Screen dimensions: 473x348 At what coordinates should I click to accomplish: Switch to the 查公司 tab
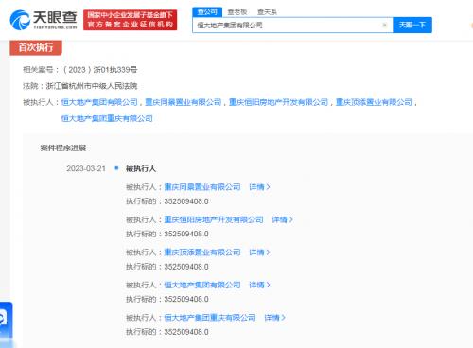[x=207, y=12]
